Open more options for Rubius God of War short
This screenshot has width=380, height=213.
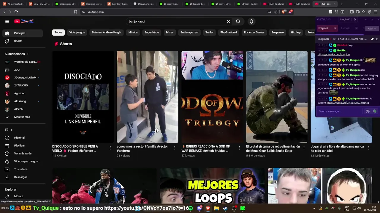239,148
